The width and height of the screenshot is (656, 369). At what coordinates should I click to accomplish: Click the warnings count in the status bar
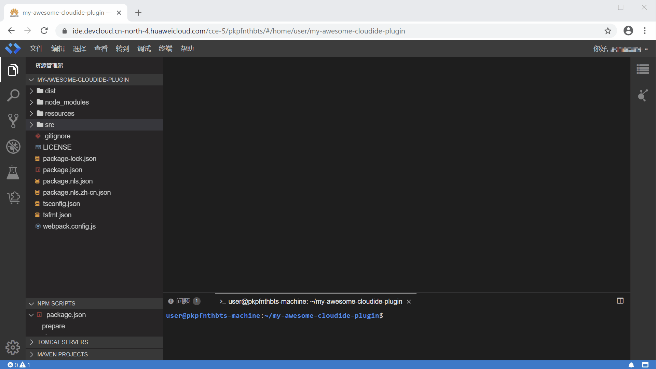click(x=26, y=365)
